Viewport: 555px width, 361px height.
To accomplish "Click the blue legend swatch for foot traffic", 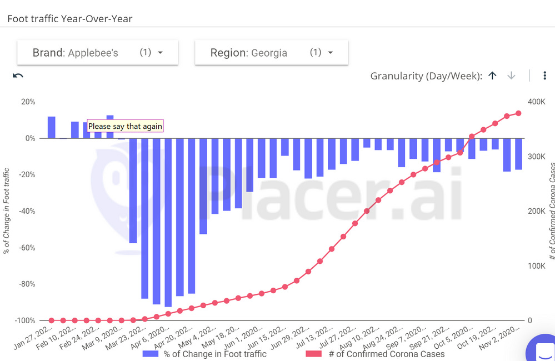I will (x=150, y=354).
